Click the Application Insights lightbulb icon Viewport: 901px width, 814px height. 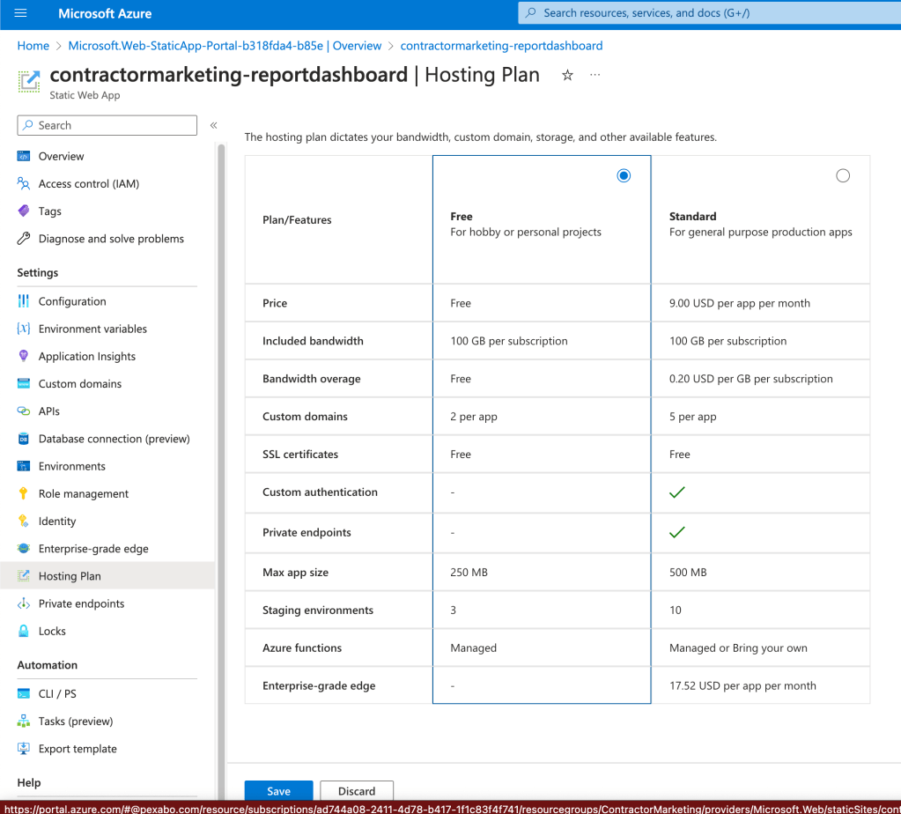click(24, 357)
